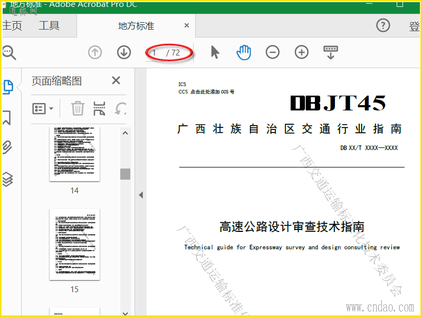
Task: Click thumbnail scrollbar up arrow
Action: (x=125, y=133)
